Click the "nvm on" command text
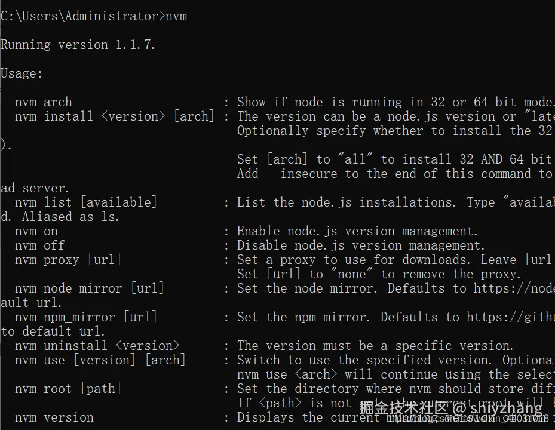Screen dimensions: 555x430 pos(36,231)
